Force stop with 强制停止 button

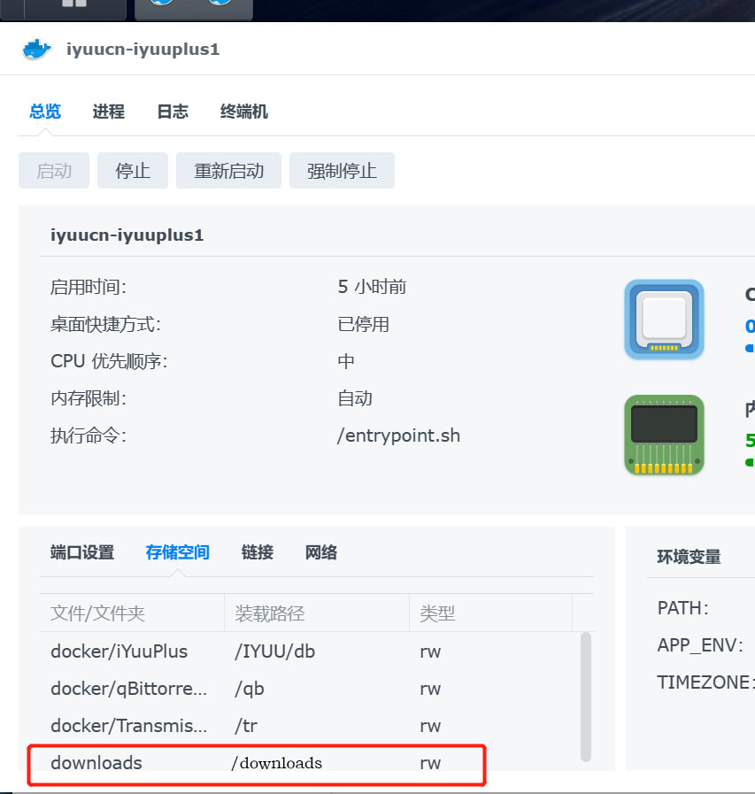(342, 171)
